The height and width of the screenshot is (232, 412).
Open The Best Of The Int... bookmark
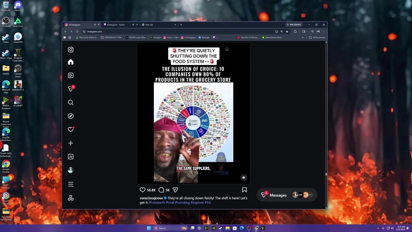[x=248, y=38]
